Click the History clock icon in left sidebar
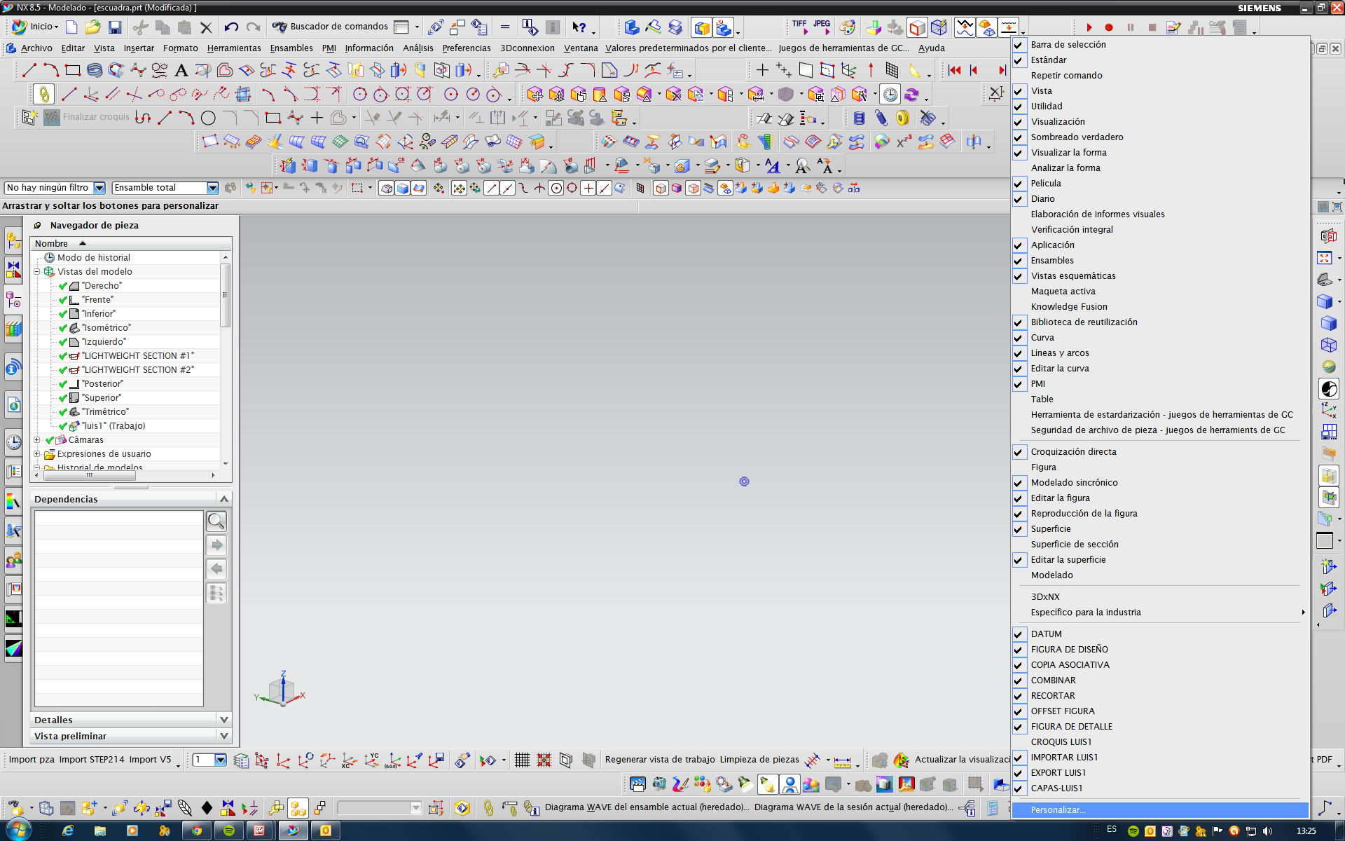 pos(13,442)
